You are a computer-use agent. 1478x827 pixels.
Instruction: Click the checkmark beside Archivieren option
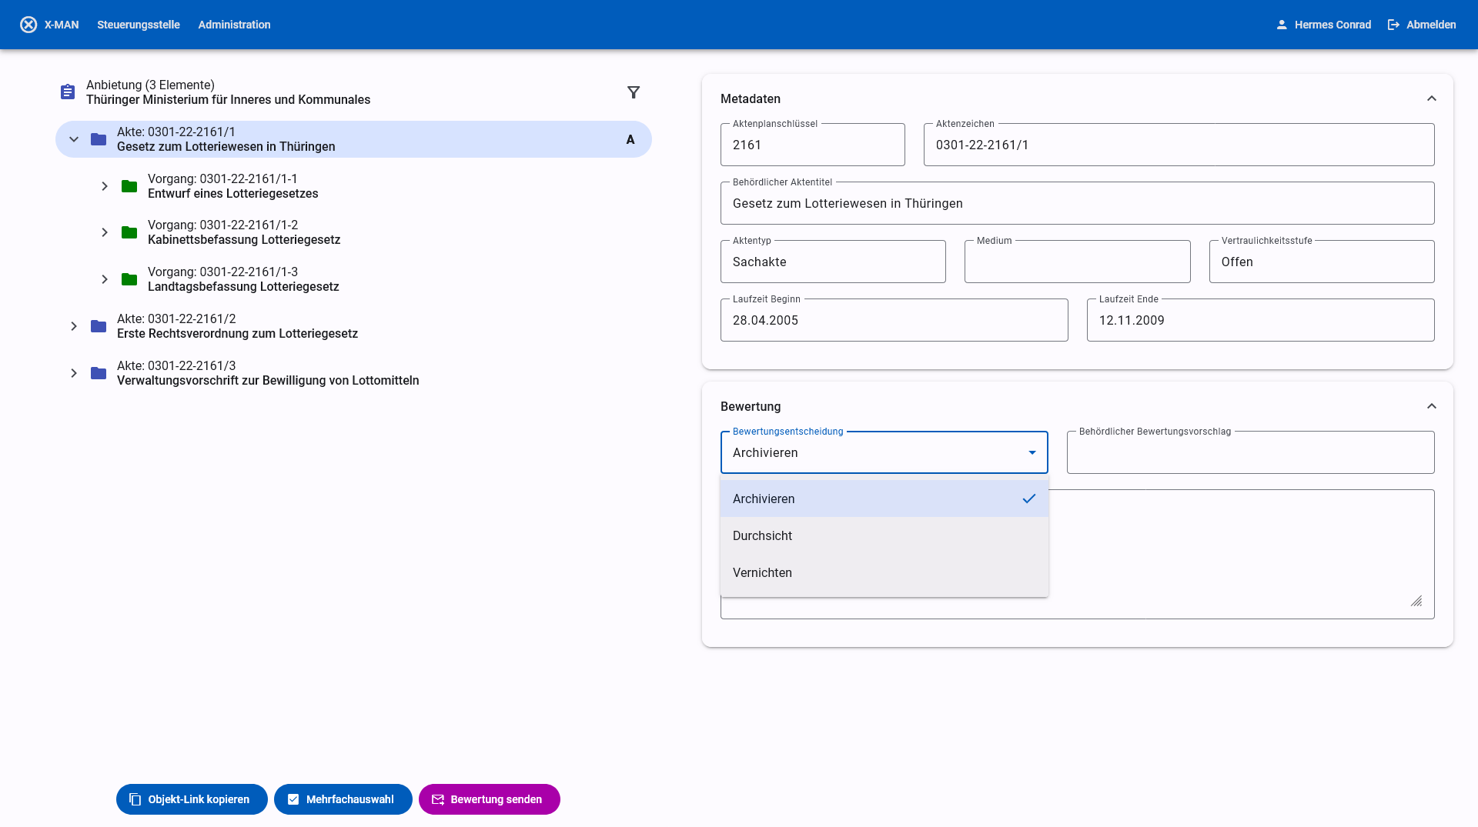point(1029,499)
